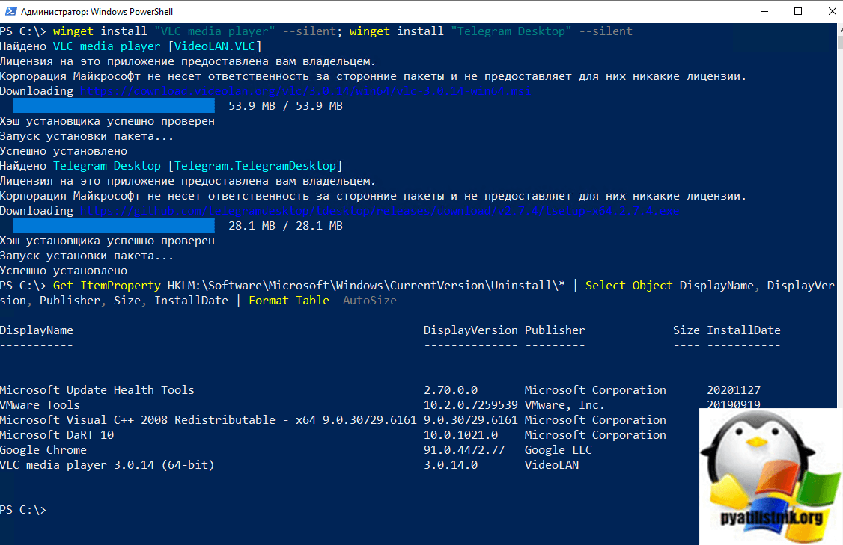Click the '28.1 MB / 28.1 MB' text
Viewport: 843px width, 545px height.
pos(285,226)
